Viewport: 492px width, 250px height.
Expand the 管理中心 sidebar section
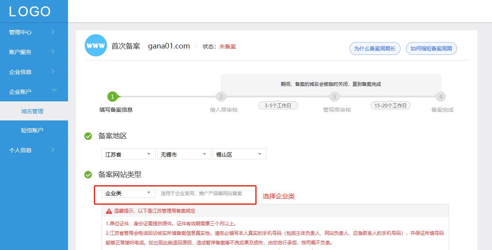pos(34,32)
